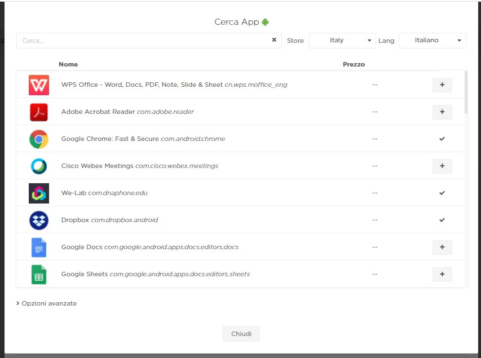Open the Lang dropdown showing Italiano
This screenshot has width=481, height=358.
click(433, 41)
